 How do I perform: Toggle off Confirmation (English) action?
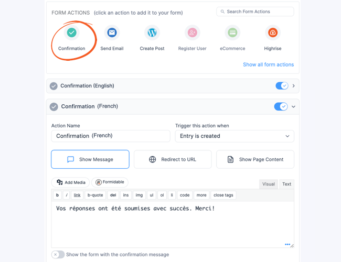(282, 86)
